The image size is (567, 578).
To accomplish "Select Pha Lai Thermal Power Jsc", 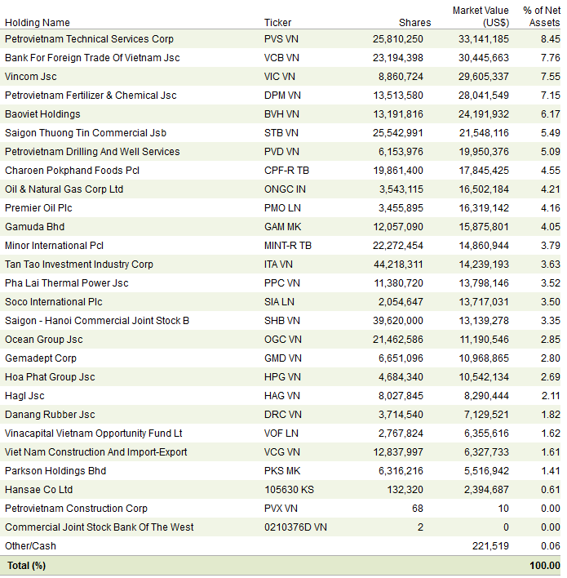I will pyautogui.click(x=66, y=283).
